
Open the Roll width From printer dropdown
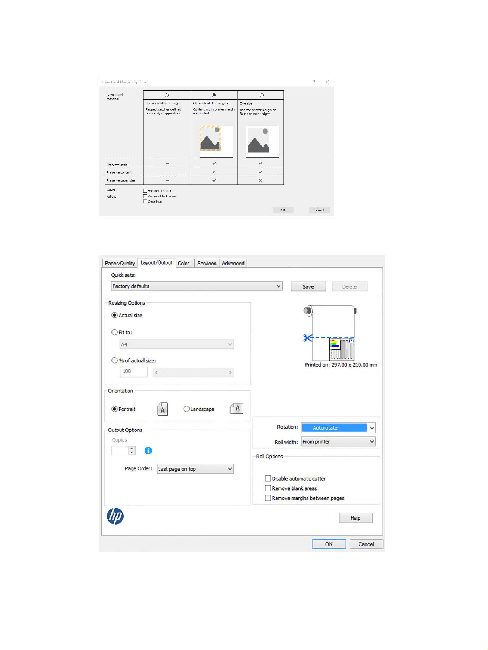click(x=338, y=442)
